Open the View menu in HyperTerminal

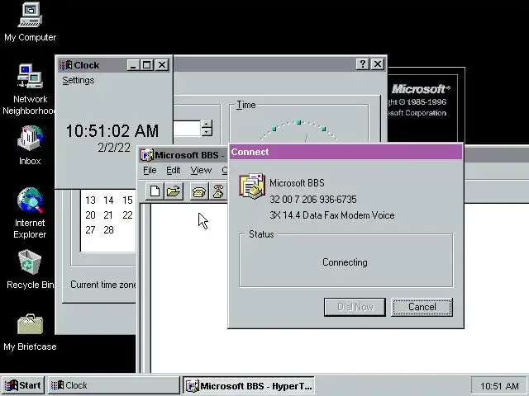click(201, 171)
